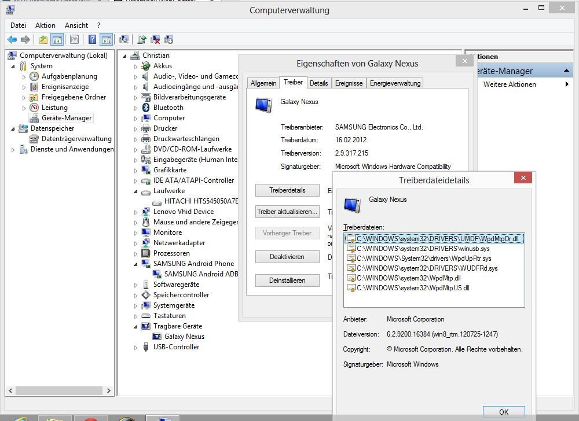Click the USB-Controller plug icon
Image resolution: width=579 pixels, height=421 pixels.
tap(146, 347)
